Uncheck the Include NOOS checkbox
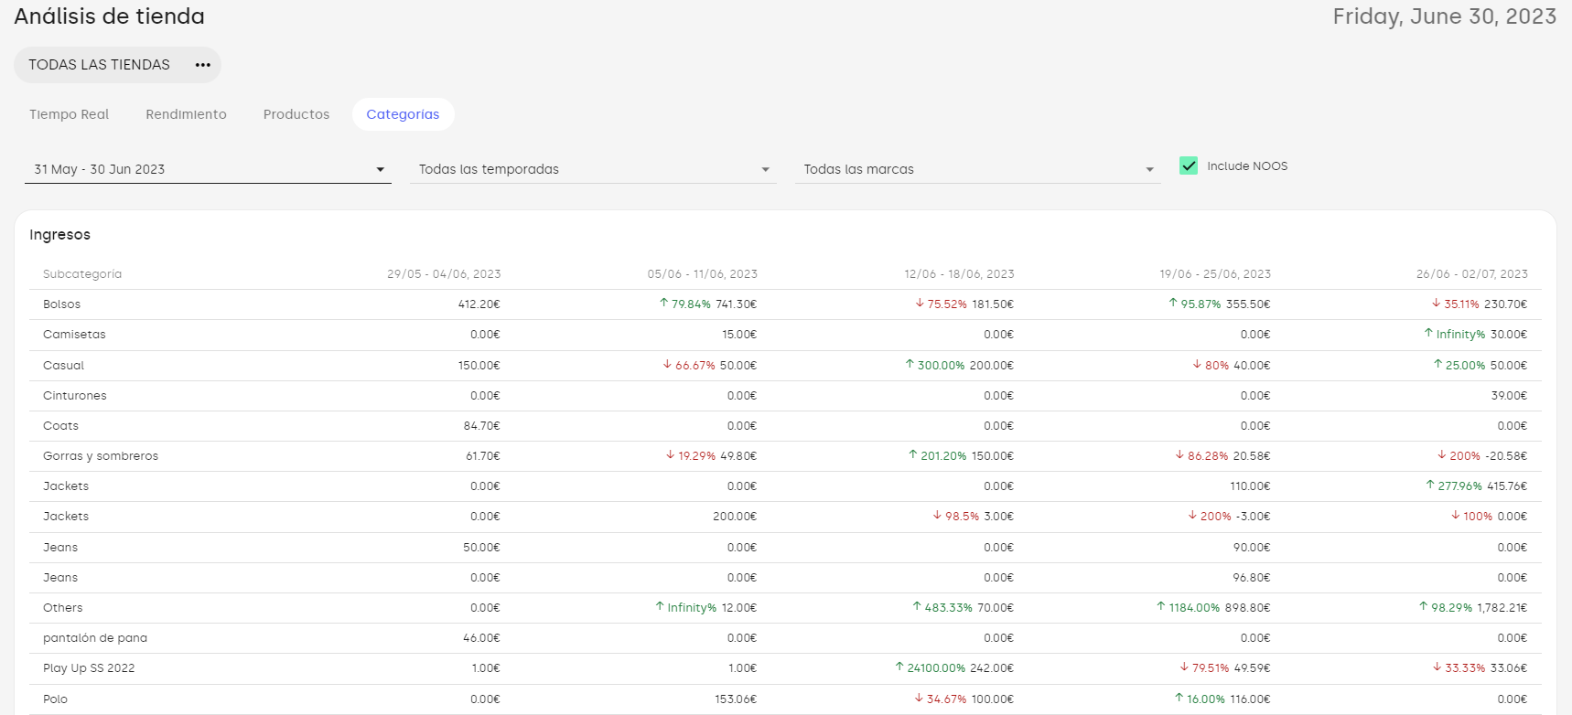The height and width of the screenshot is (715, 1572). coord(1189,165)
